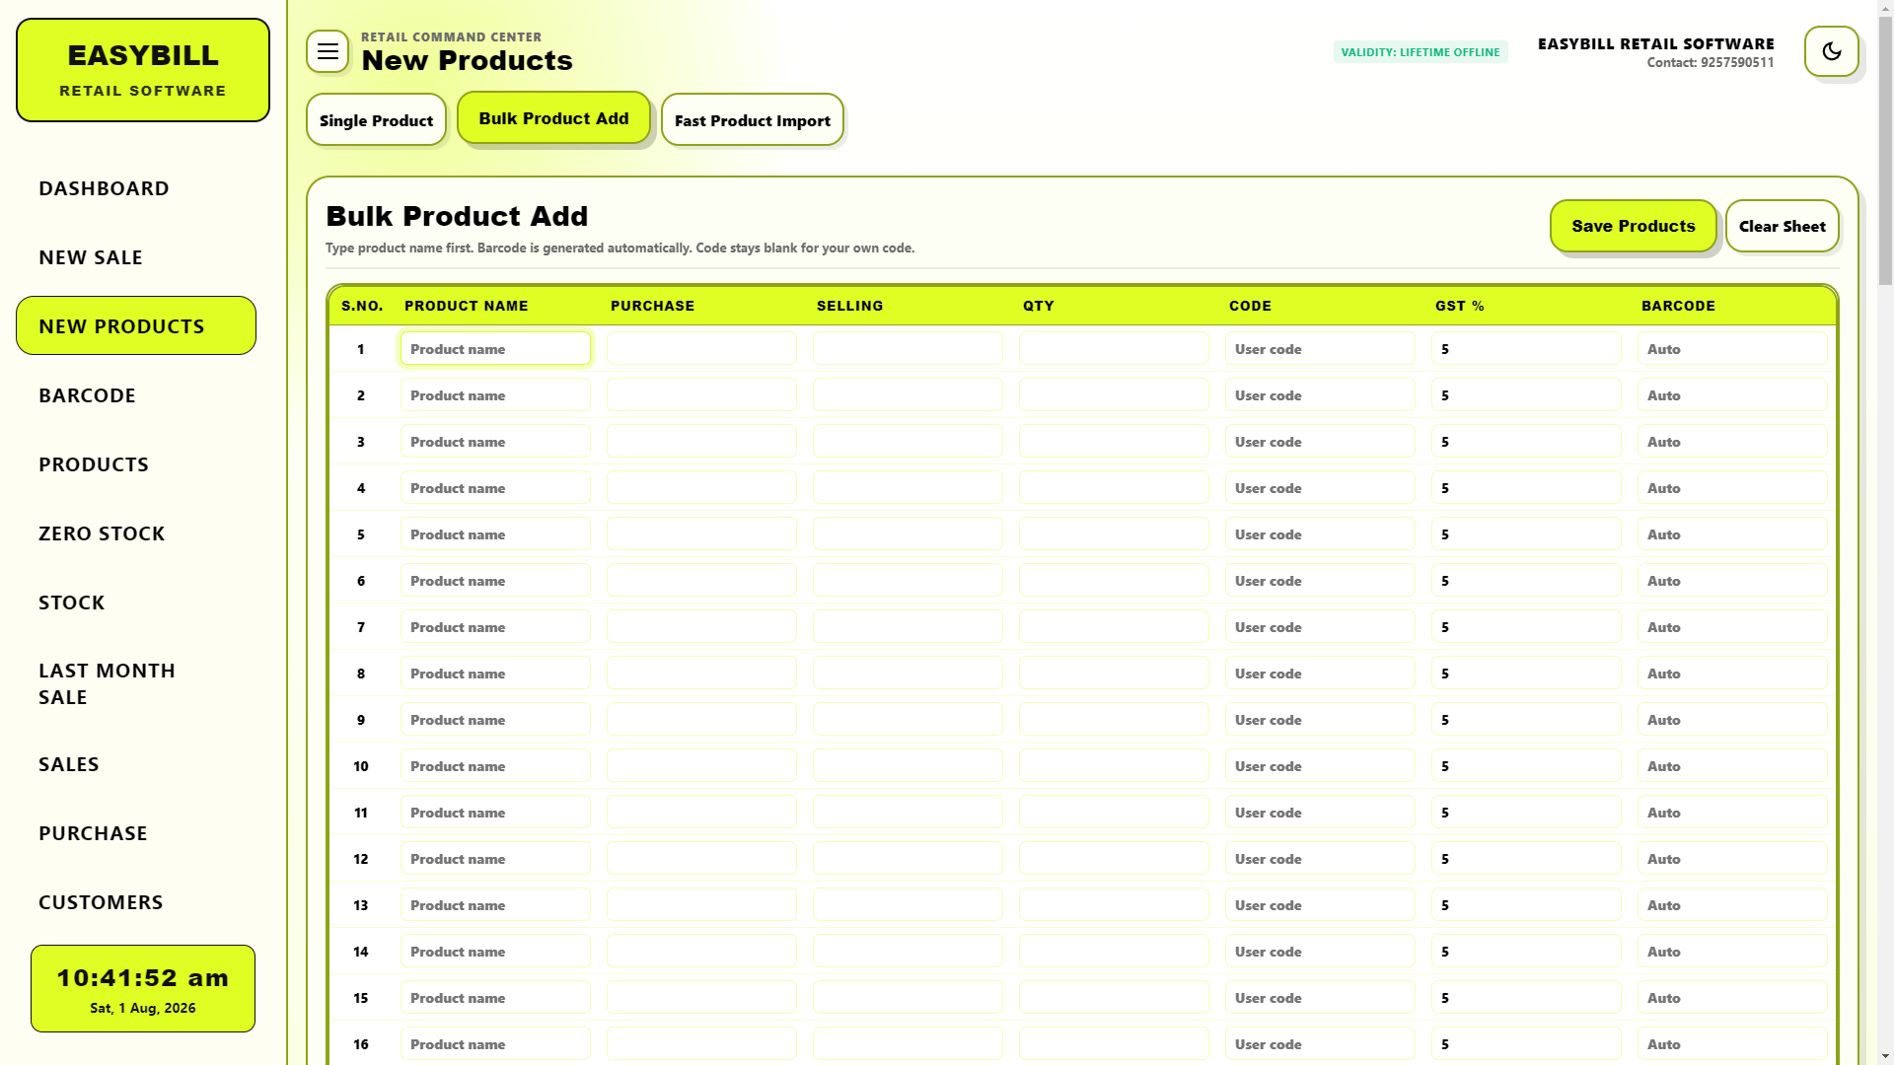Viewport: 1894px width, 1065px height.
Task: Open the Fast Product Import tab
Action: pos(752,120)
